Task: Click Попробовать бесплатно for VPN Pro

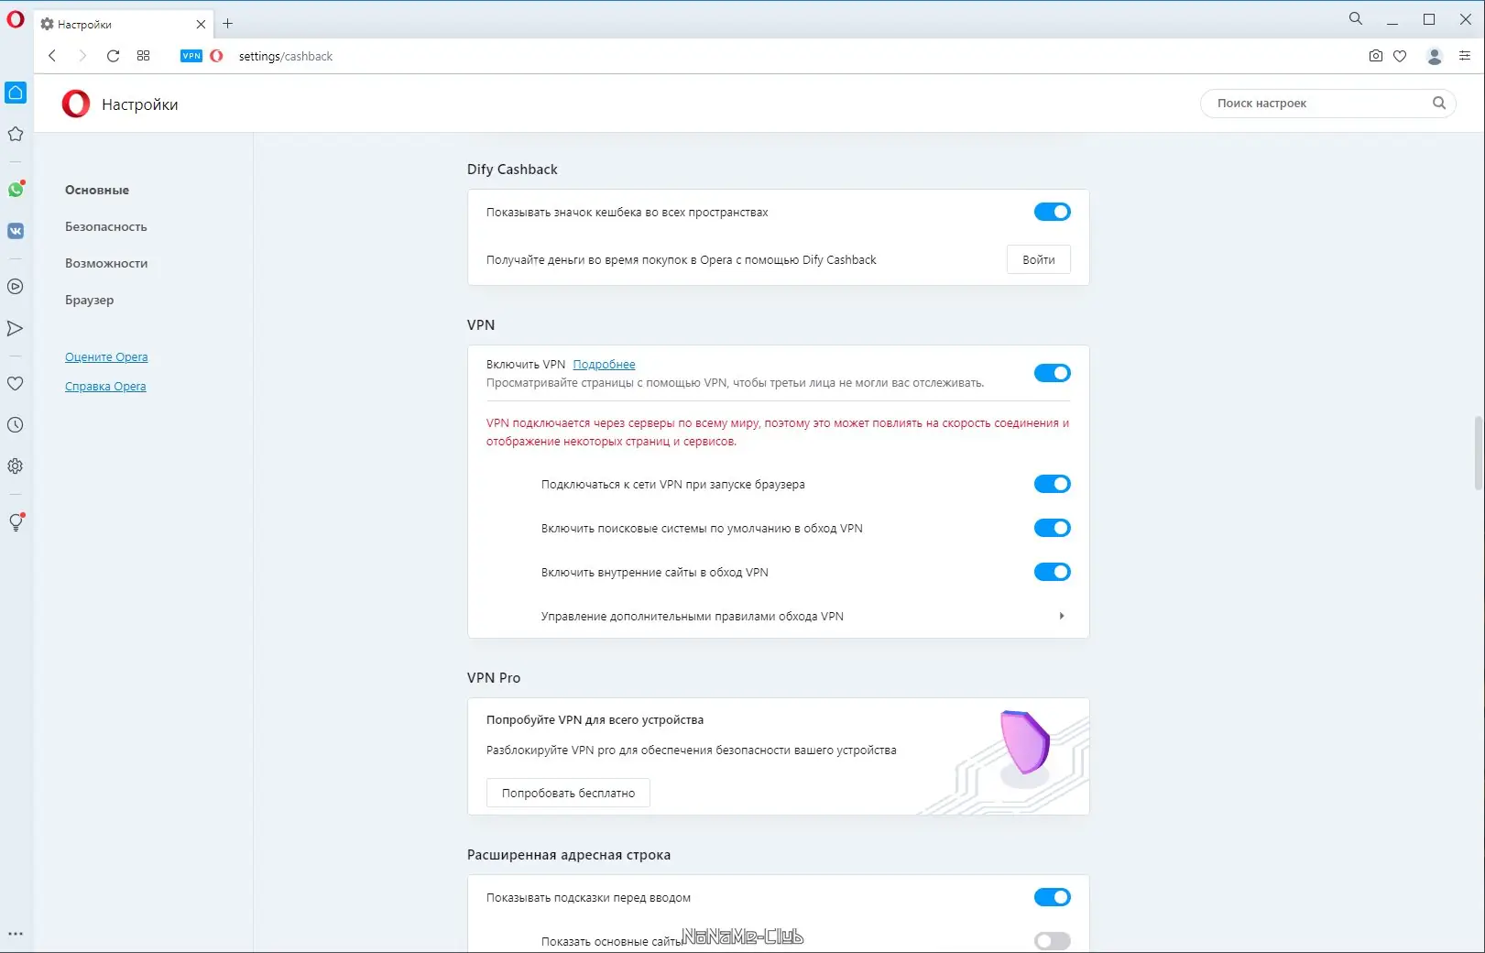Action: pyautogui.click(x=568, y=793)
